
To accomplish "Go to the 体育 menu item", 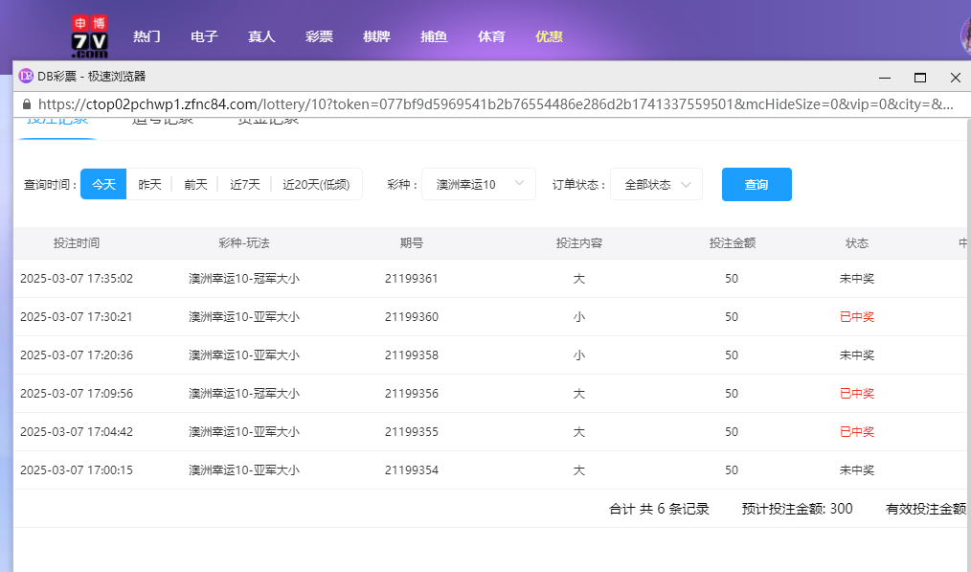I will 491,36.
